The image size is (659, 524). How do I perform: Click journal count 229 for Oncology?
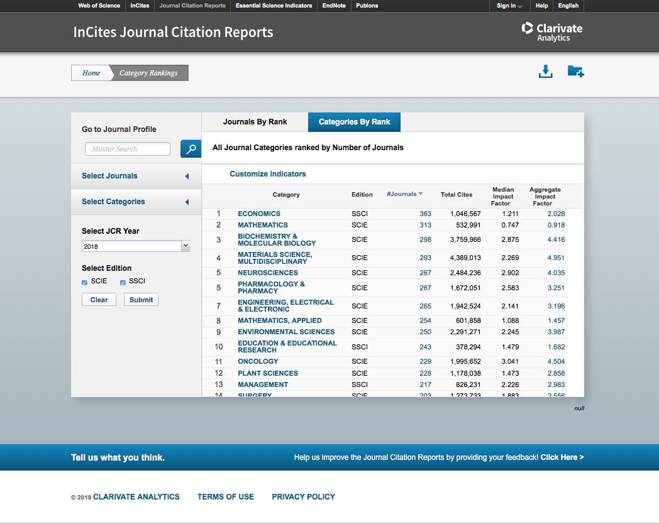click(x=425, y=361)
